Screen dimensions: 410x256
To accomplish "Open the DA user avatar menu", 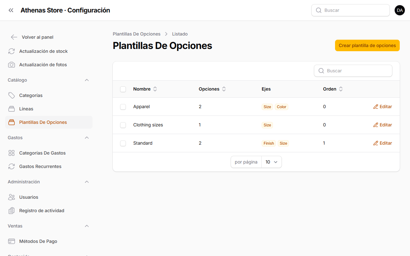I will [x=400, y=10].
